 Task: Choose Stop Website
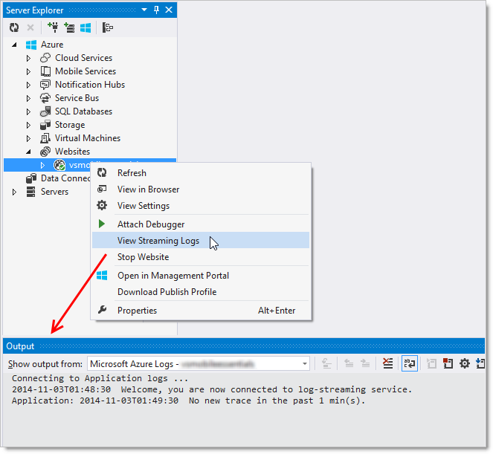coord(201,257)
